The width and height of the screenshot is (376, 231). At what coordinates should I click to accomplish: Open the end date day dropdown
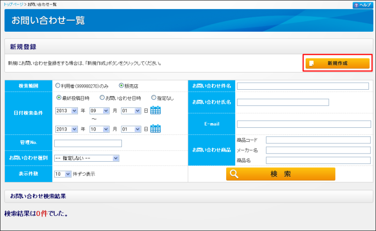click(x=131, y=129)
